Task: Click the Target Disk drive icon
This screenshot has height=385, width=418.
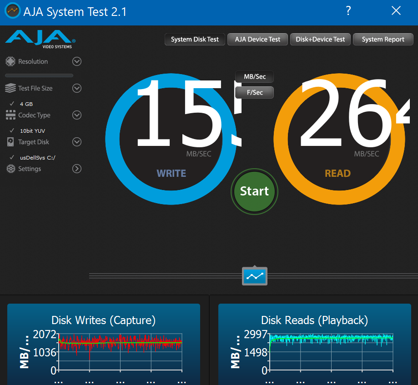Action: pos(10,142)
